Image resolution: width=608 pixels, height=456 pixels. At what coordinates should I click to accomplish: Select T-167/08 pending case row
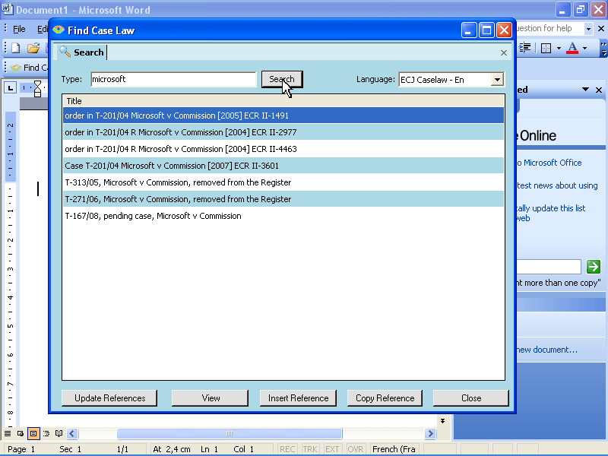(x=283, y=216)
